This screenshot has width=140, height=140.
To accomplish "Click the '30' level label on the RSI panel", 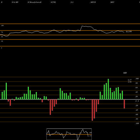I will pos(2,41).
